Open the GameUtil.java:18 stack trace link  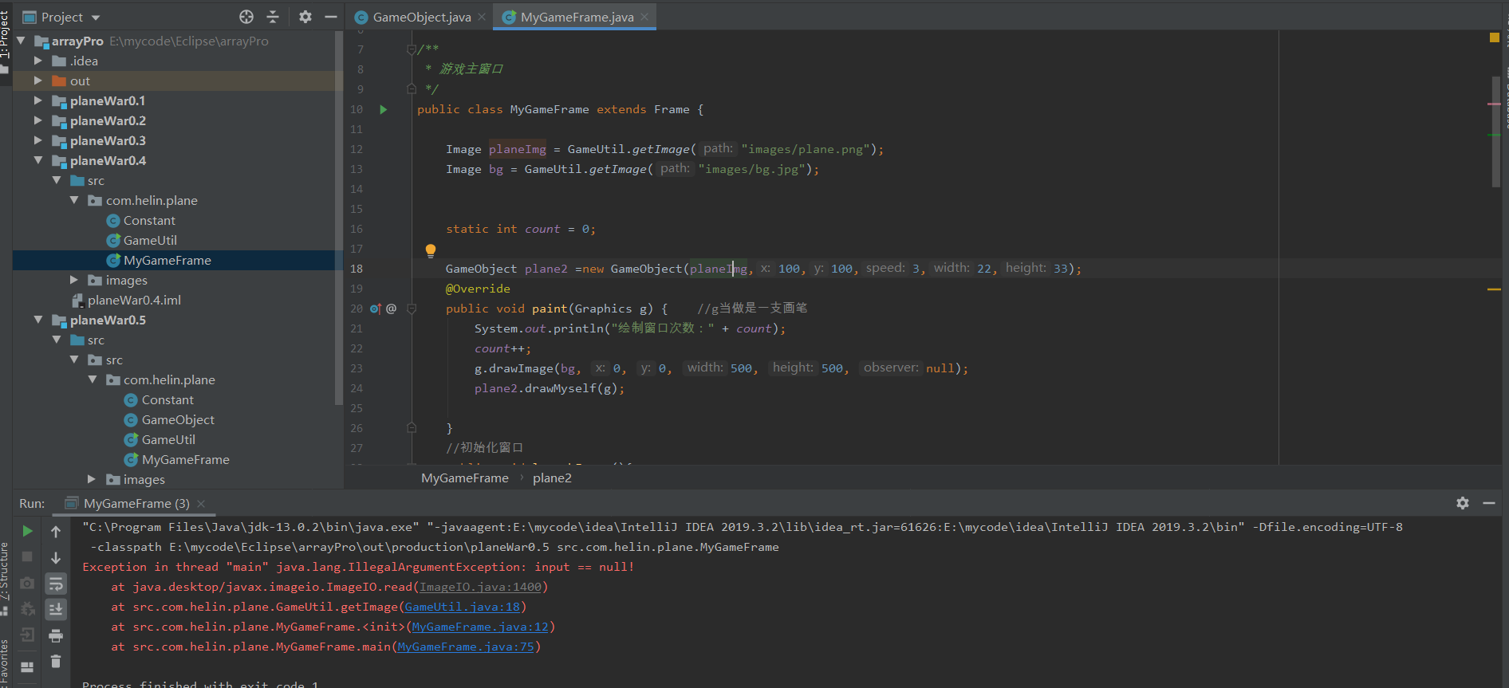coord(463,607)
